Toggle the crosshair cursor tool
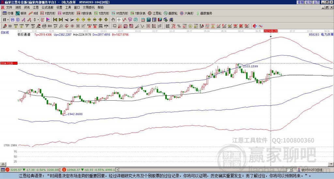Viewport: 334px width, 179px height. [x=119, y=20]
